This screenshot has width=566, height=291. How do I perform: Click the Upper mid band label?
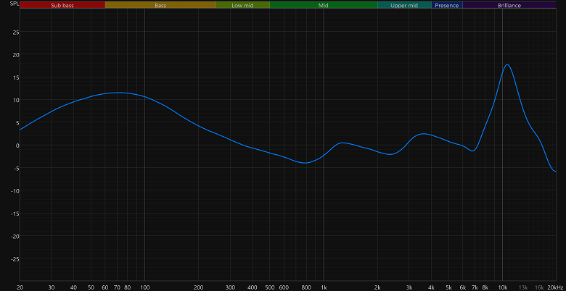click(x=404, y=5)
